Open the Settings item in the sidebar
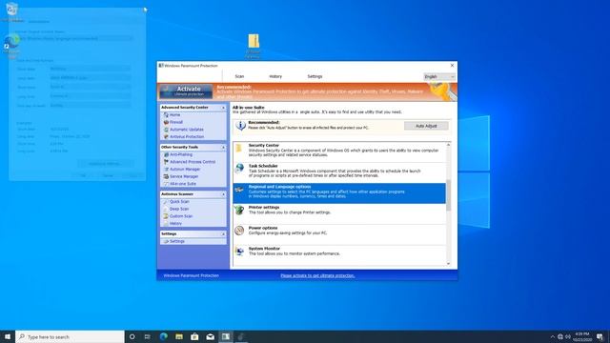This screenshot has width=610, height=343. (x=177, y=241)
